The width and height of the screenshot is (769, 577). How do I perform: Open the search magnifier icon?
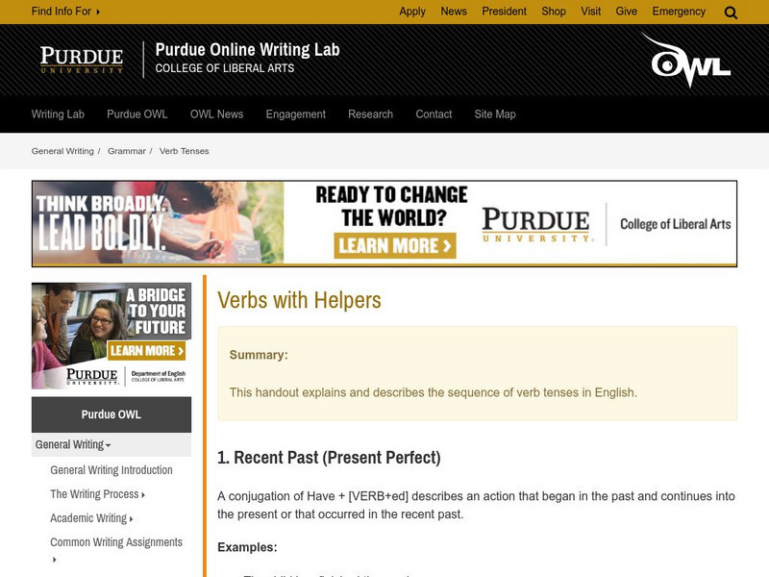pos(731,13)
